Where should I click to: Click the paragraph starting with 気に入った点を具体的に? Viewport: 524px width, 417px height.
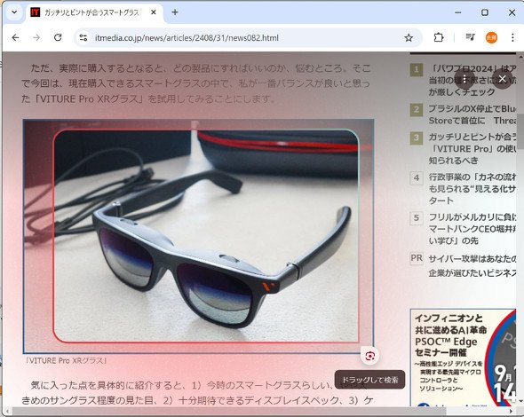click(197, 393)
